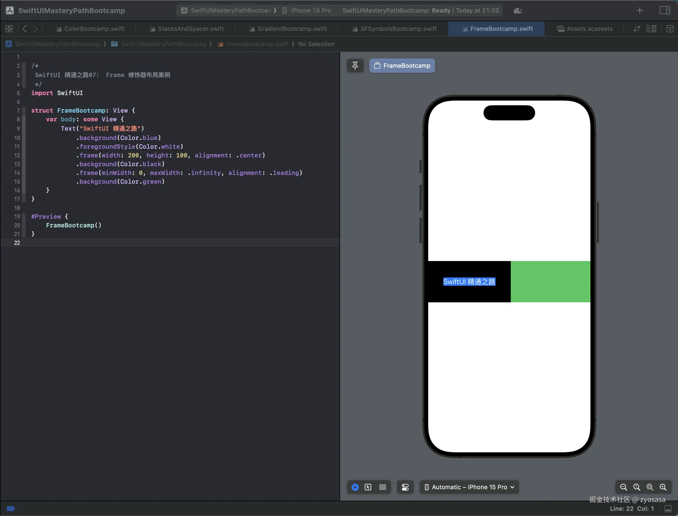Open related items navigator grid menu
The width and height of the screenshot is (678, 516).
pos(9,29)
